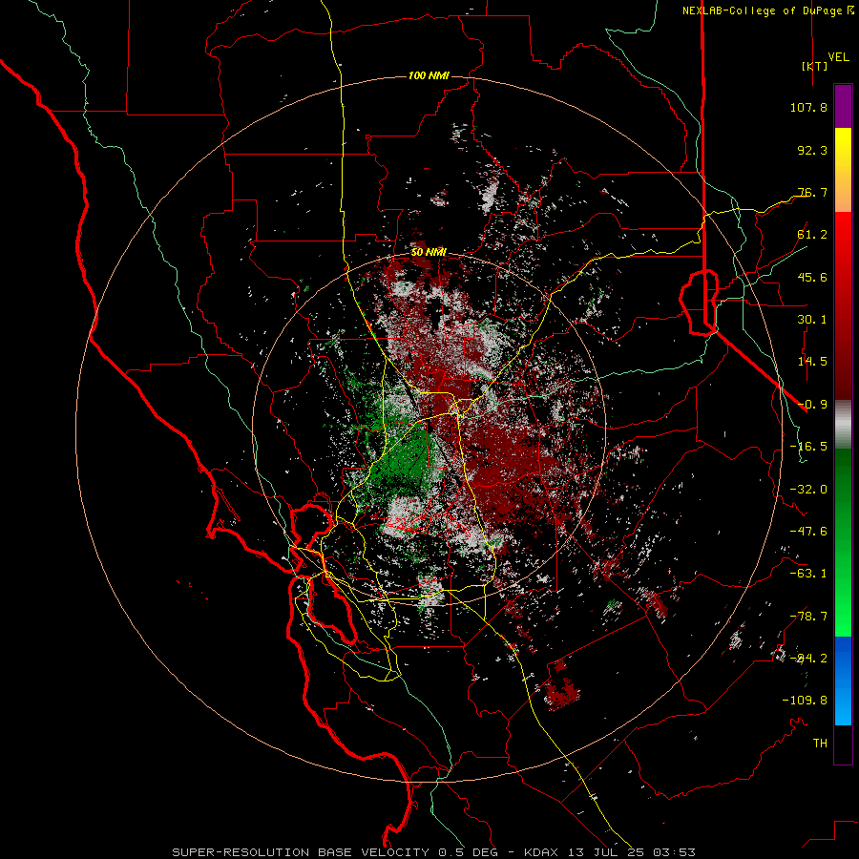859x859 pixels.
Task: Select the 107.8 scale value
Action: pyautogui.click(x=808, y=107)
